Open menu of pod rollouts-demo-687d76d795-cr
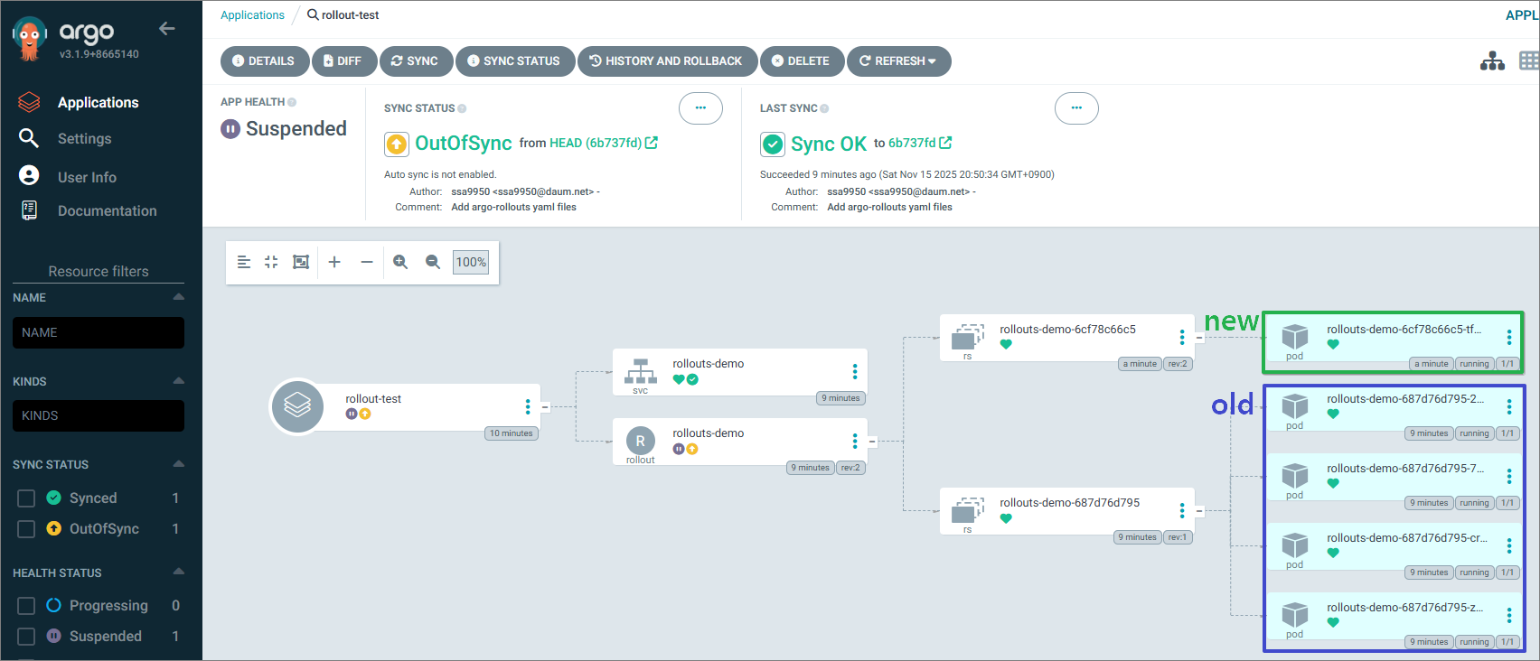 [x=1509, y=546]
